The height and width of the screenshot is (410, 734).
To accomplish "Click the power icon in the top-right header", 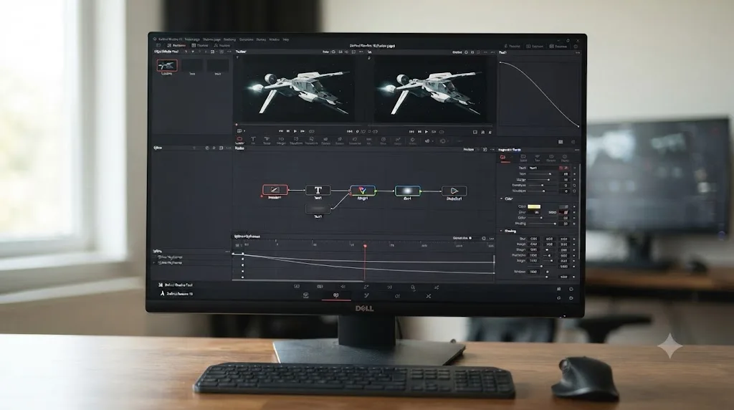I will pos(576,47).
